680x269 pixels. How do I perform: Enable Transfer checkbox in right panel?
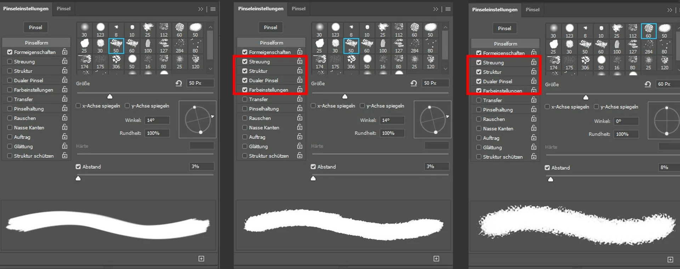pos(479,100)
